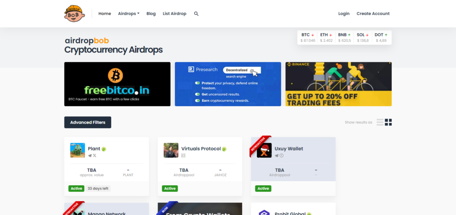Click question mark icon on Uxuy Wallet card
Image resolution: width=456 pixels, height=215 pixels.
[281, 155]
